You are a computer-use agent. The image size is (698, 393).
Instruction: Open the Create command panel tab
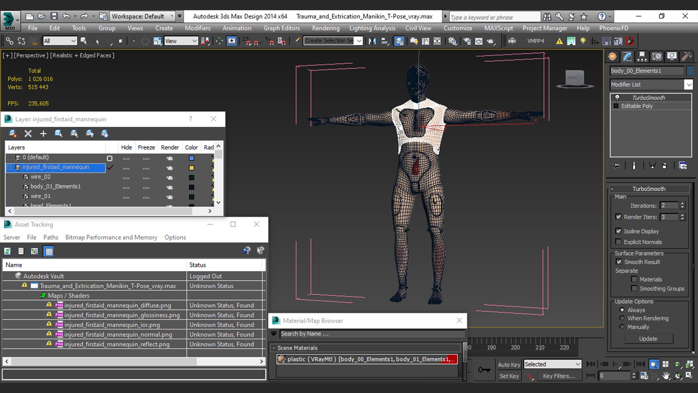(613, 56)
